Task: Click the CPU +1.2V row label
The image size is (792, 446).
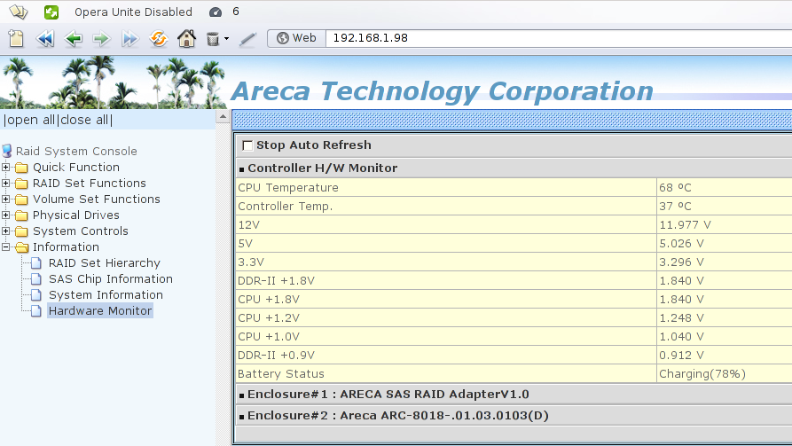Action: point(269,317)
